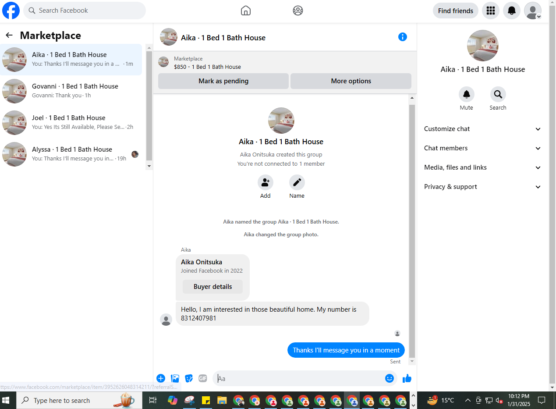Click the chat scrollbar down arrow

tap(412, 362)
